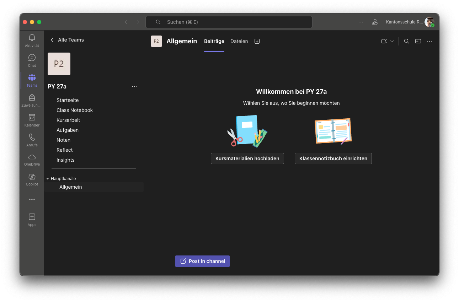The height and width of the screenshot is (302, 459).
Task: Click the notebook illustration
Action: click(x=333, y=131)
